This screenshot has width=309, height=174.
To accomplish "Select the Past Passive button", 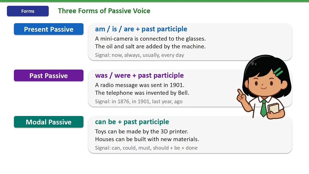I will [x=49, y=76].
